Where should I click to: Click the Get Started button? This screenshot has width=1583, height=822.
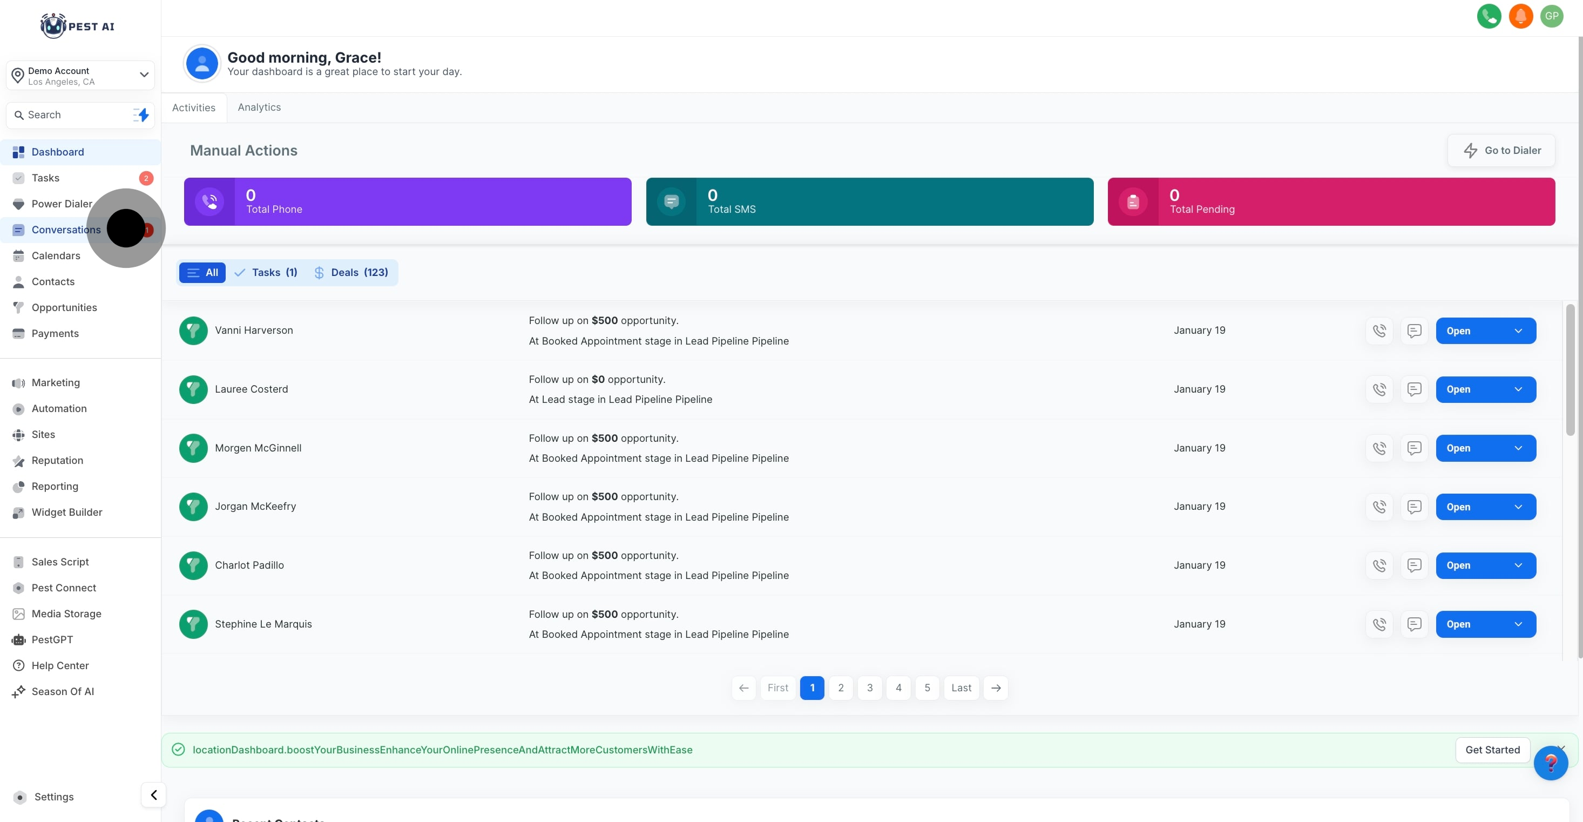1492,750
